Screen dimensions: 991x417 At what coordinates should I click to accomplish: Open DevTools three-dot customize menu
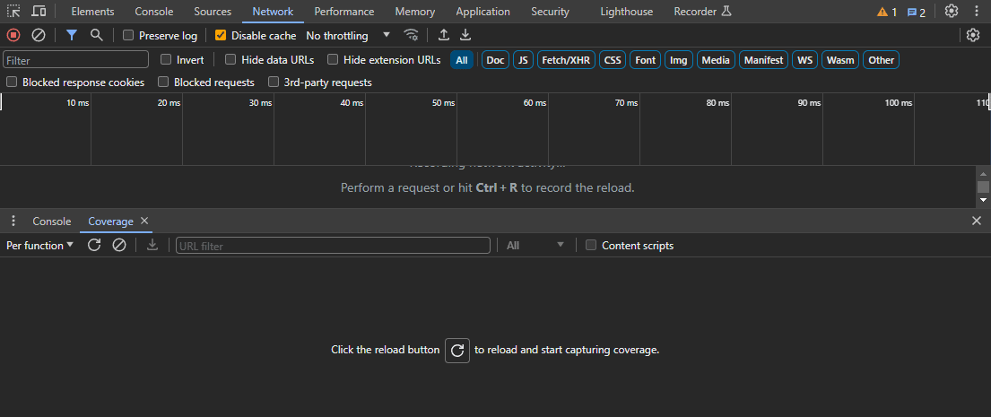click(976, 12)
